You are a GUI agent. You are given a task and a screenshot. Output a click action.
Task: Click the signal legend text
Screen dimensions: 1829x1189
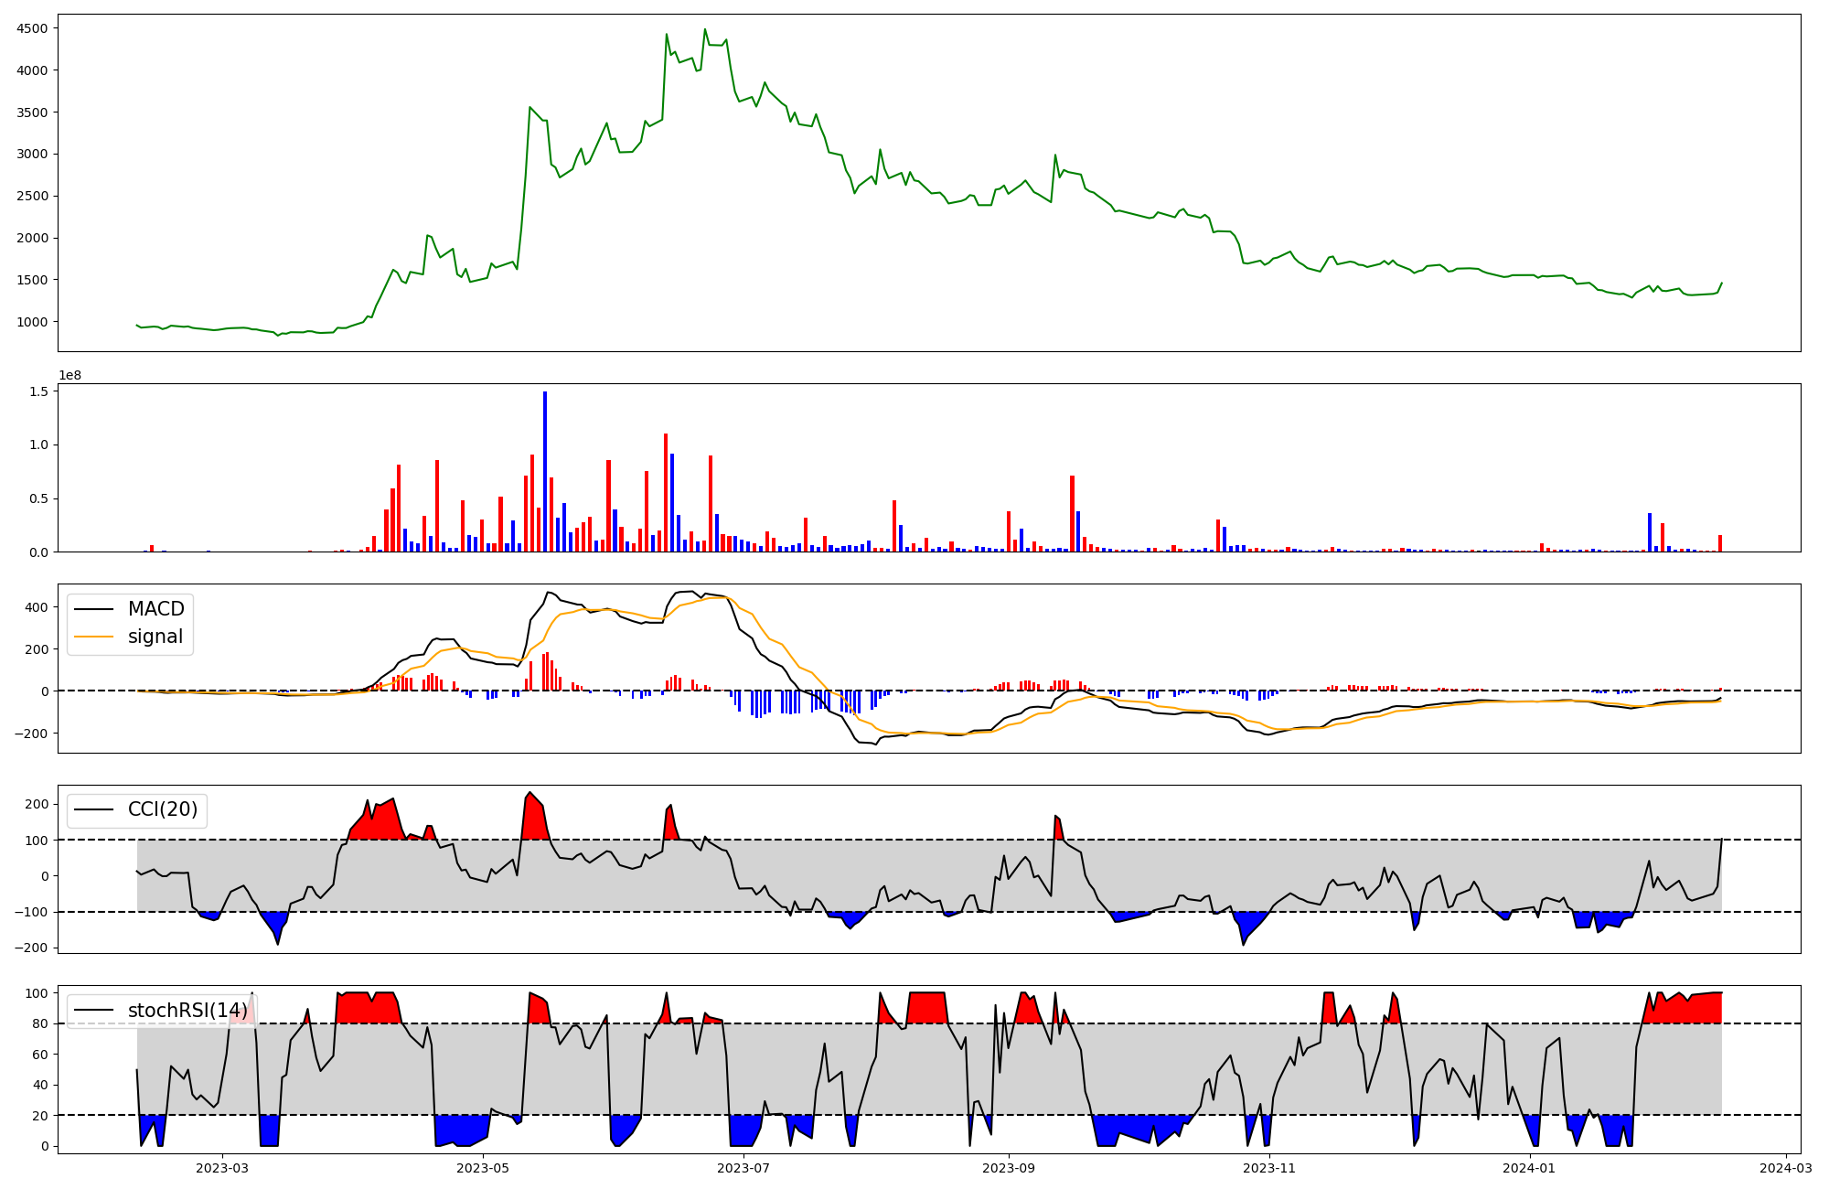point(155,637)
